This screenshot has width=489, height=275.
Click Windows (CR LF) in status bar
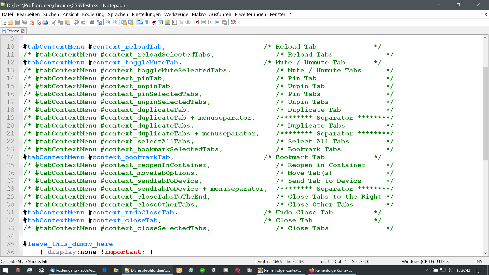[418, 262]
